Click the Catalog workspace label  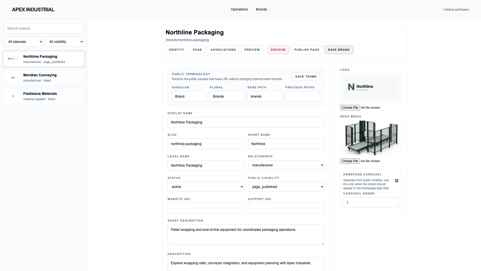456,10
